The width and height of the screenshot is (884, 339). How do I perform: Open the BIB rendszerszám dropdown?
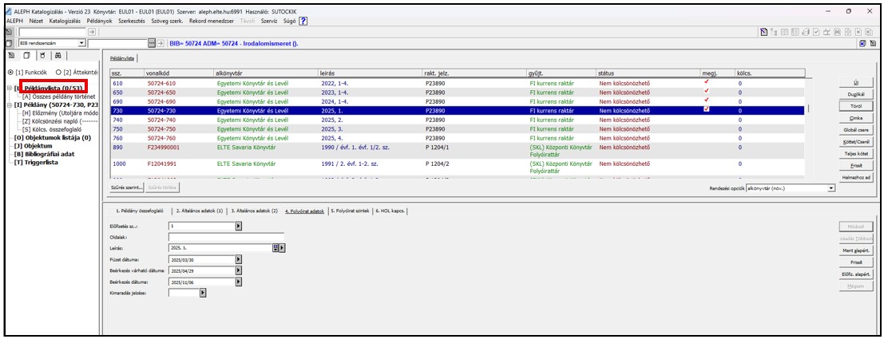(81, 43)
